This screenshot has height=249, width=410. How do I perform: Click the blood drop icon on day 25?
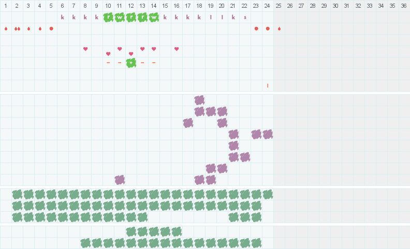279,28
